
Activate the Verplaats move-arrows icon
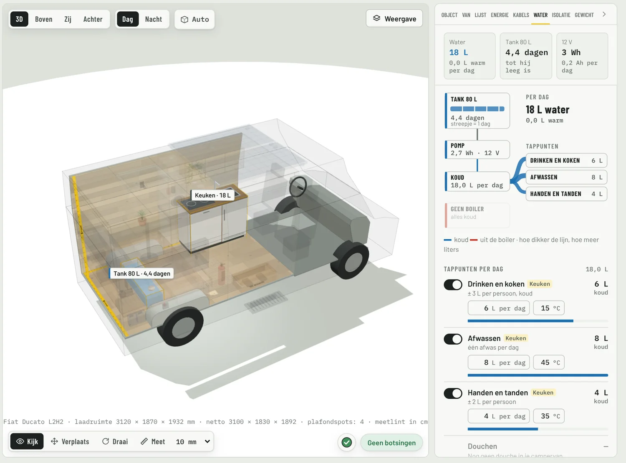coord(54,441)
